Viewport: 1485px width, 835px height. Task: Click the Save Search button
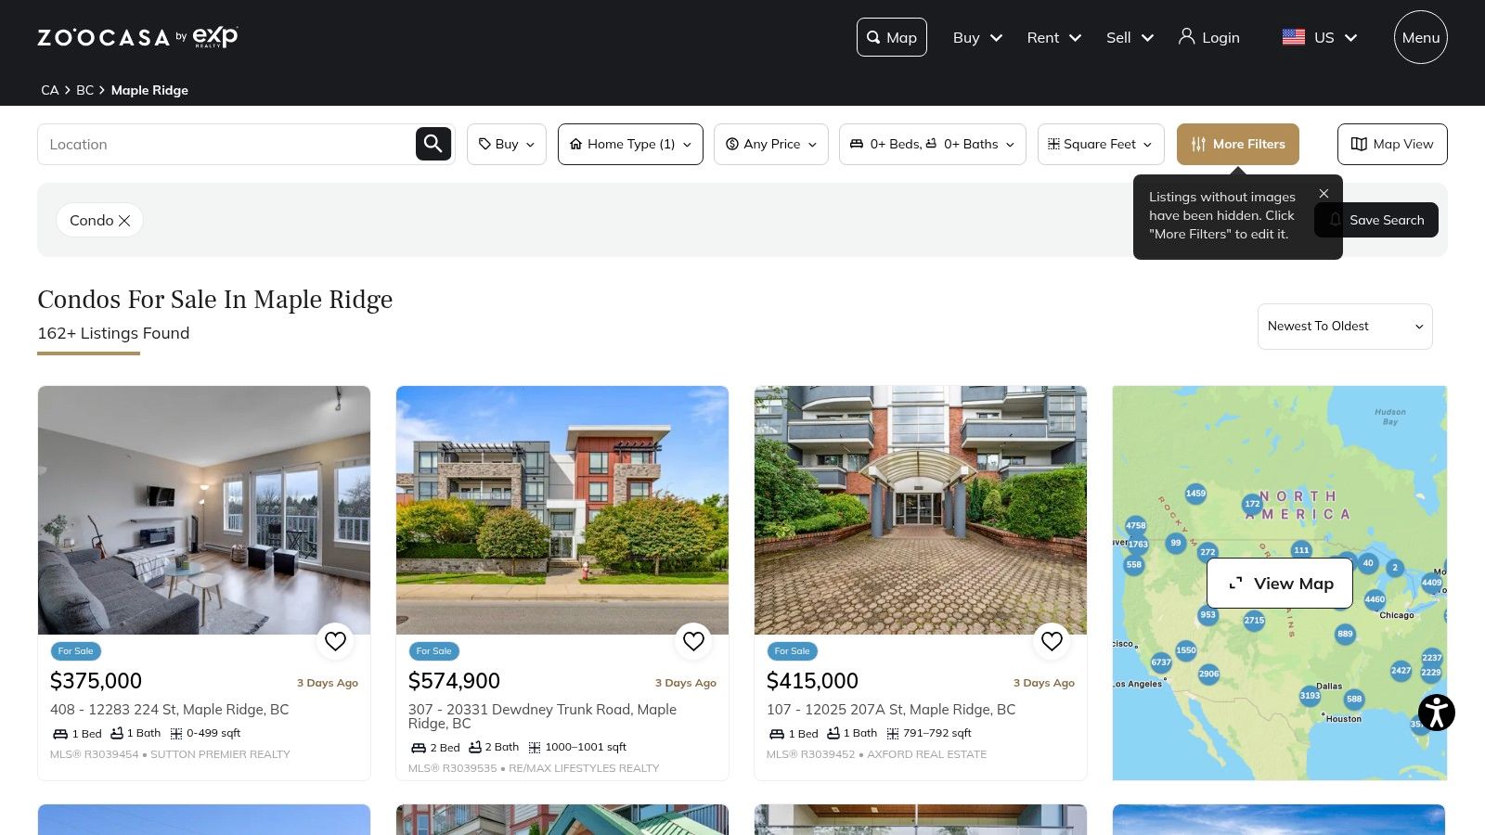pyautogui.click(x=1376, y=220)
